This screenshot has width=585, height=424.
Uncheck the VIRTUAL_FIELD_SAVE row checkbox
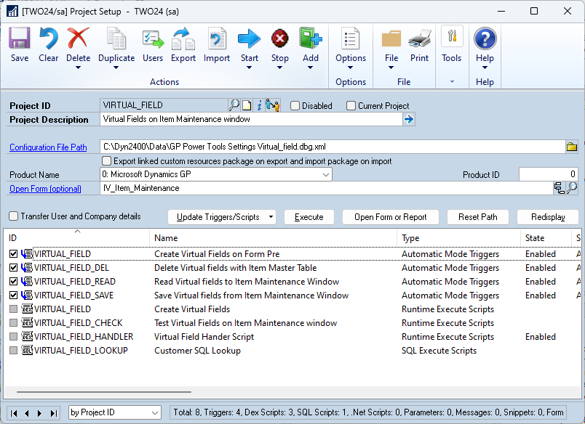[13, 295]
